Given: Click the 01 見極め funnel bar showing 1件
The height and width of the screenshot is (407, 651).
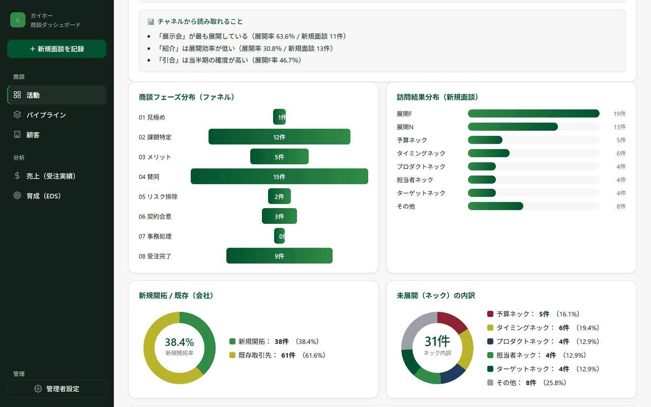Looking at the screenshot, I should (x=279, y=117).
